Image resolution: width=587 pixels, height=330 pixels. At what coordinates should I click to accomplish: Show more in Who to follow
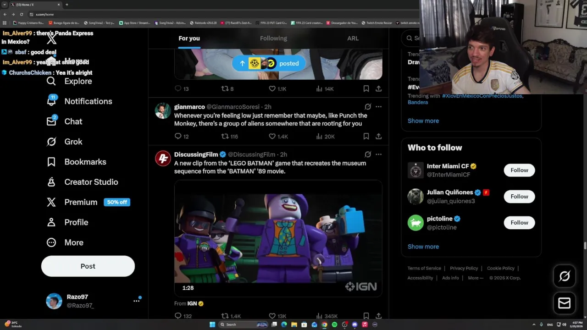click(x=423, y=247)
